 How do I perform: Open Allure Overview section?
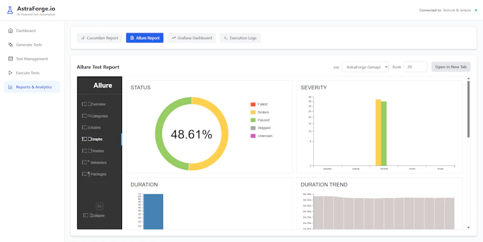100,104
